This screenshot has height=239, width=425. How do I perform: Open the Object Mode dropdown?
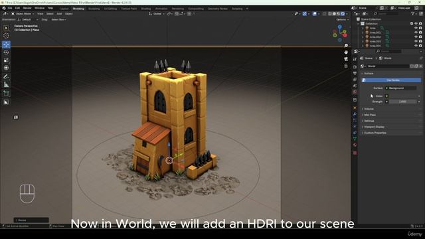coord(23,13)
